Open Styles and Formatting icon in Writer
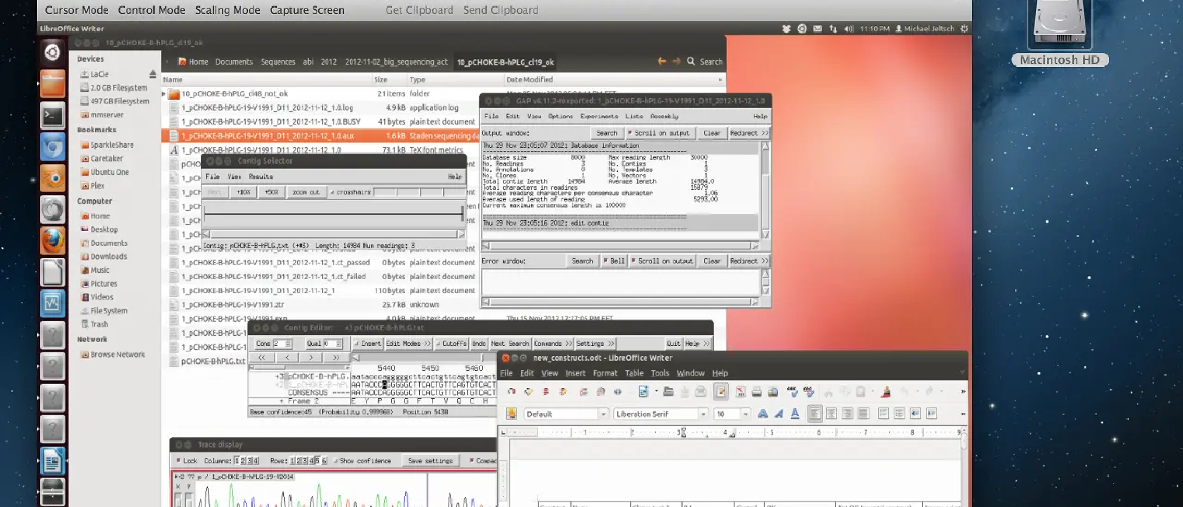Screen dimensions: 1183x507 coord(512,414)
